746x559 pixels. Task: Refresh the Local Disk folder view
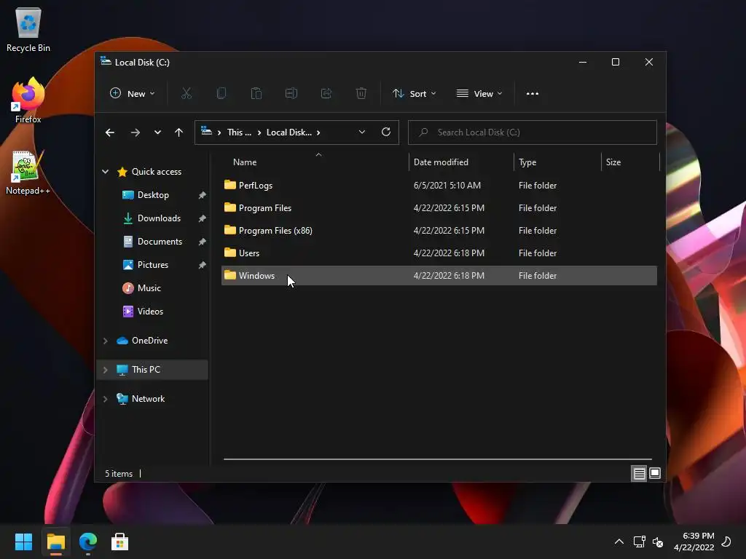click(386, 132)
